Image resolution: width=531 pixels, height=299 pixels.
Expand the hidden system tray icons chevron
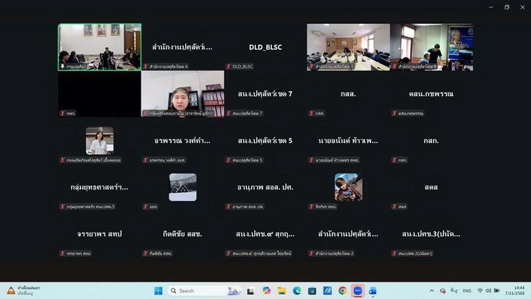tap(432, 290)
